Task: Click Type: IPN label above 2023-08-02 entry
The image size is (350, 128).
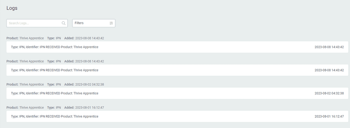Action: click(x=54, y=85)
